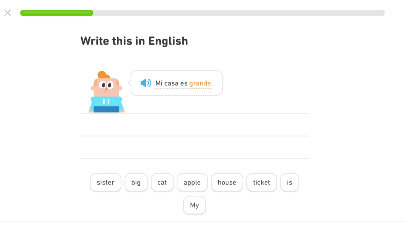Click the 'Write this in English' heading
Image resolution: width=406 pixels, height=228 pixels.
click(134, 41)
